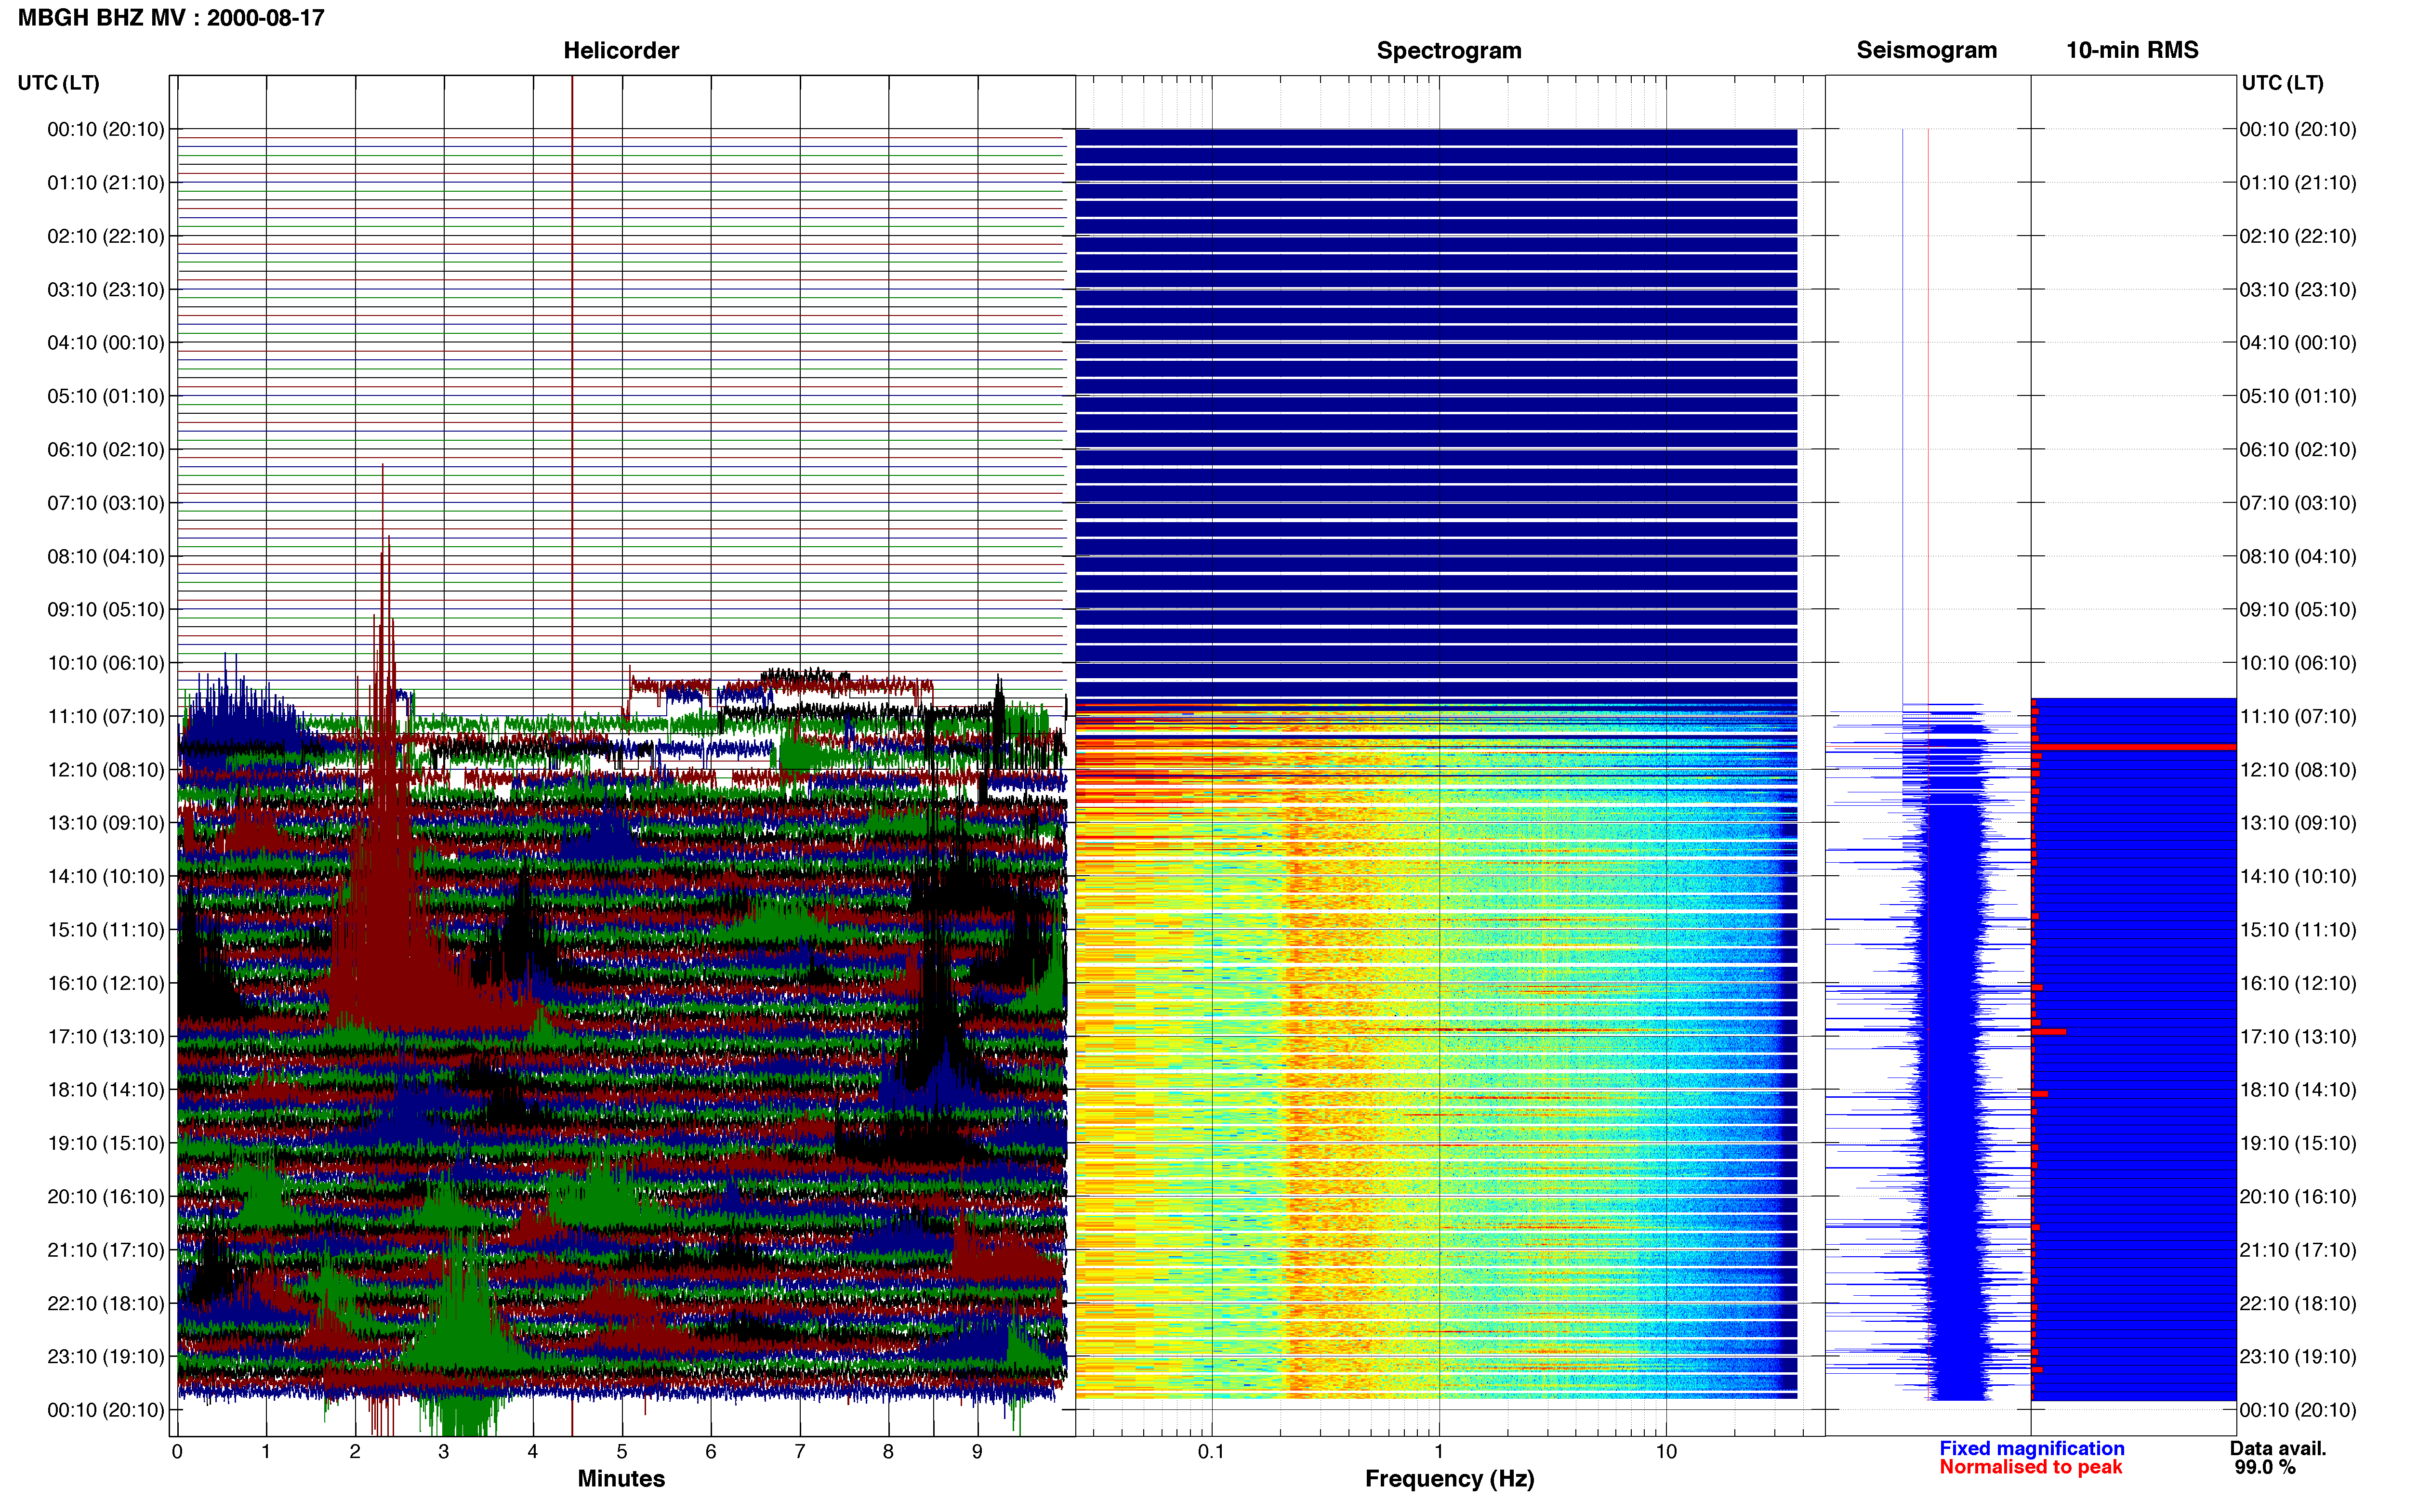Click the 'Data avail.' label

pyautogui.click(x=2278, y=1448)
